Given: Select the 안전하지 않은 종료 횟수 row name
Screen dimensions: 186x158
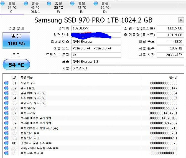Looking at the screenshot, I should [36, 143].
